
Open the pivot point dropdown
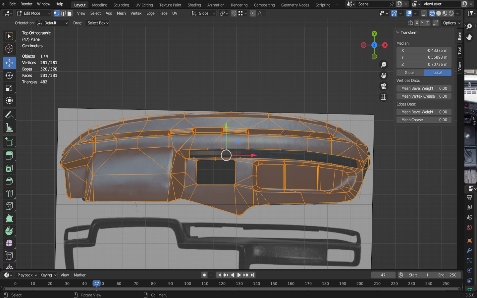pos(224,13)
